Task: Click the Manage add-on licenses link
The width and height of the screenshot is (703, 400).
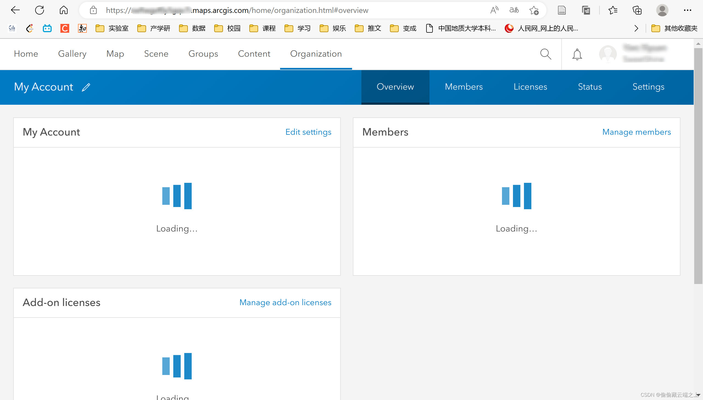Action: (285, 302)
